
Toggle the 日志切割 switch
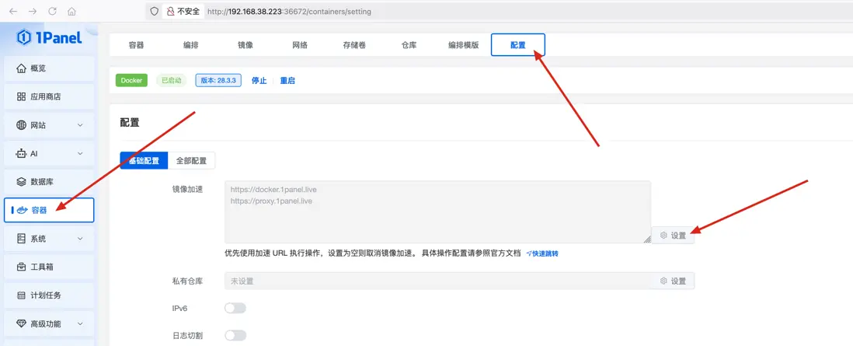point(235,335)
